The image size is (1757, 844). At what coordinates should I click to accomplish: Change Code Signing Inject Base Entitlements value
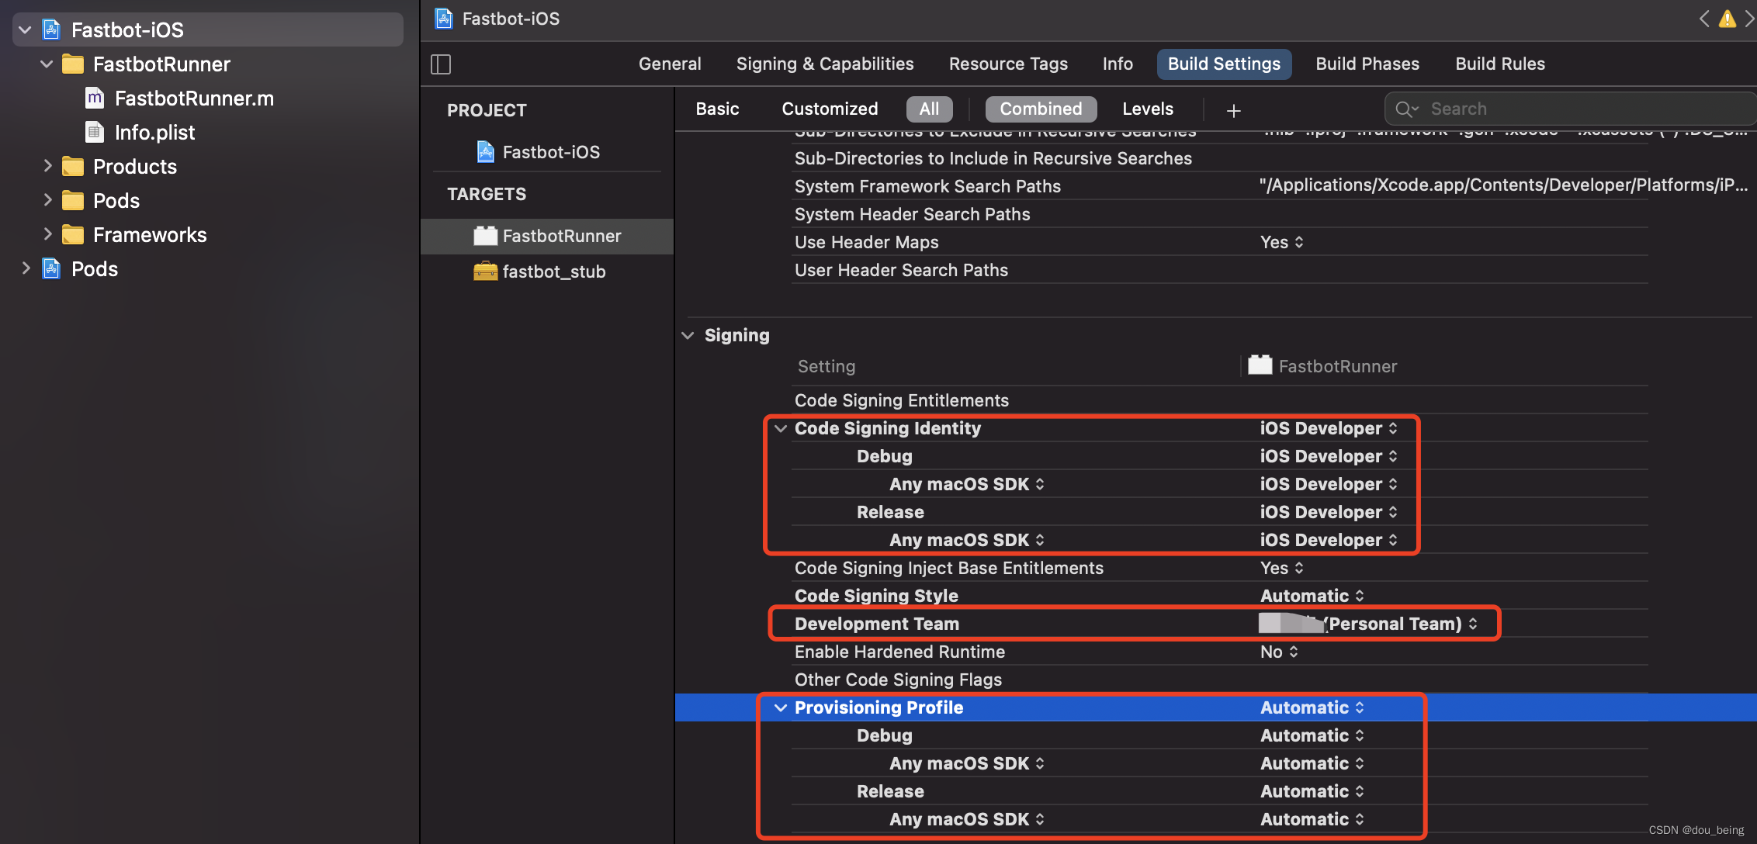[x=1281, y=568]
